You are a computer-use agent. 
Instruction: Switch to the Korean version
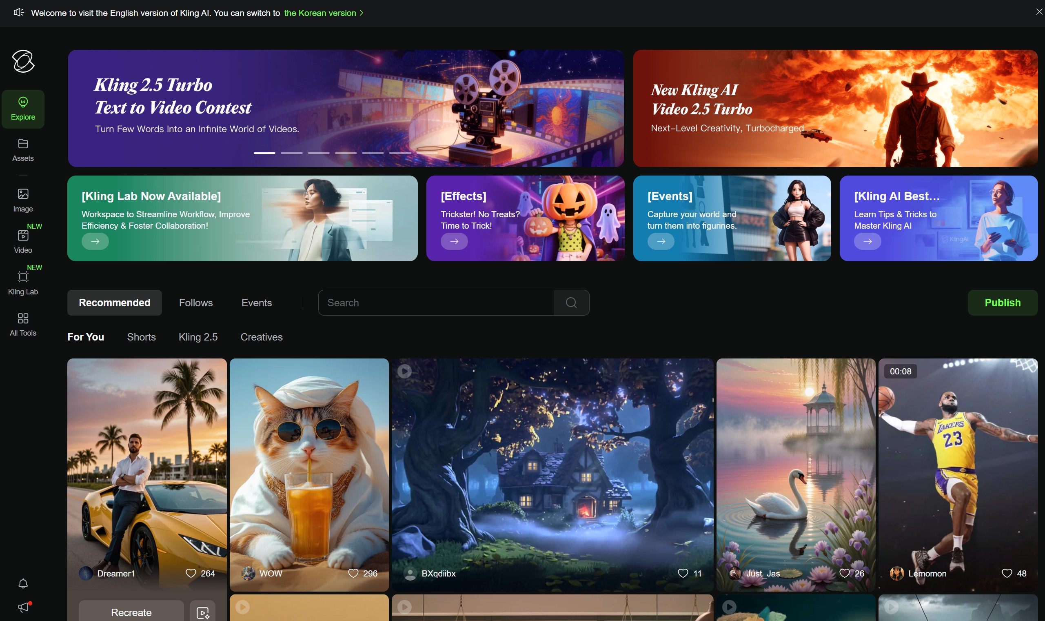click(x=320, y=13)
